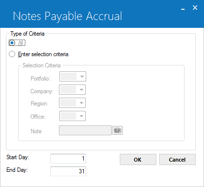The width and height of the screenshot is (204, 187).
Task: Dismiss the dialog using Cancel
Action: (x=177, y=160)
